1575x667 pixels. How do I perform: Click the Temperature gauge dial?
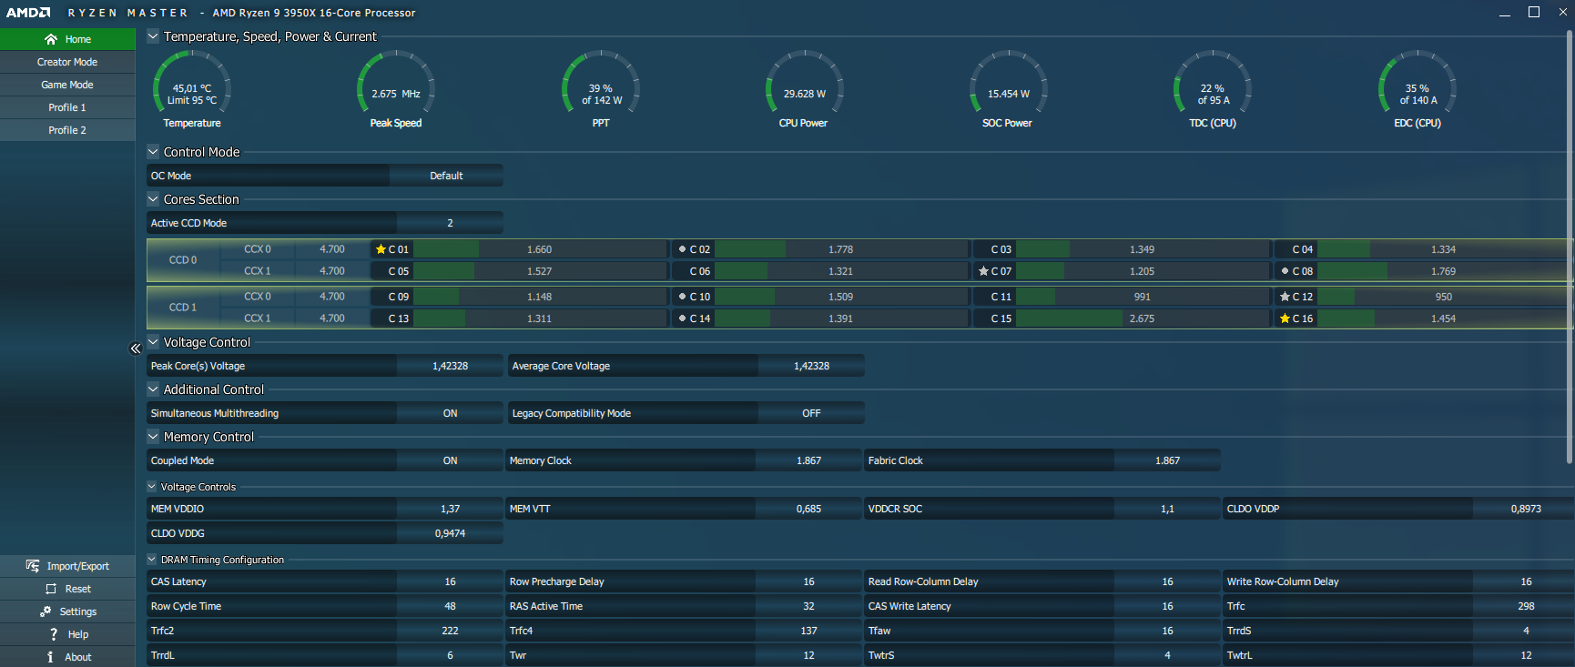[192, 84]
